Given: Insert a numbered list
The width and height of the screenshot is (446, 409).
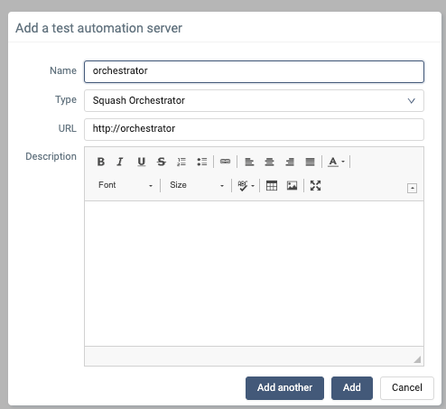Looking at the screenshot, I should click(181, 162).
